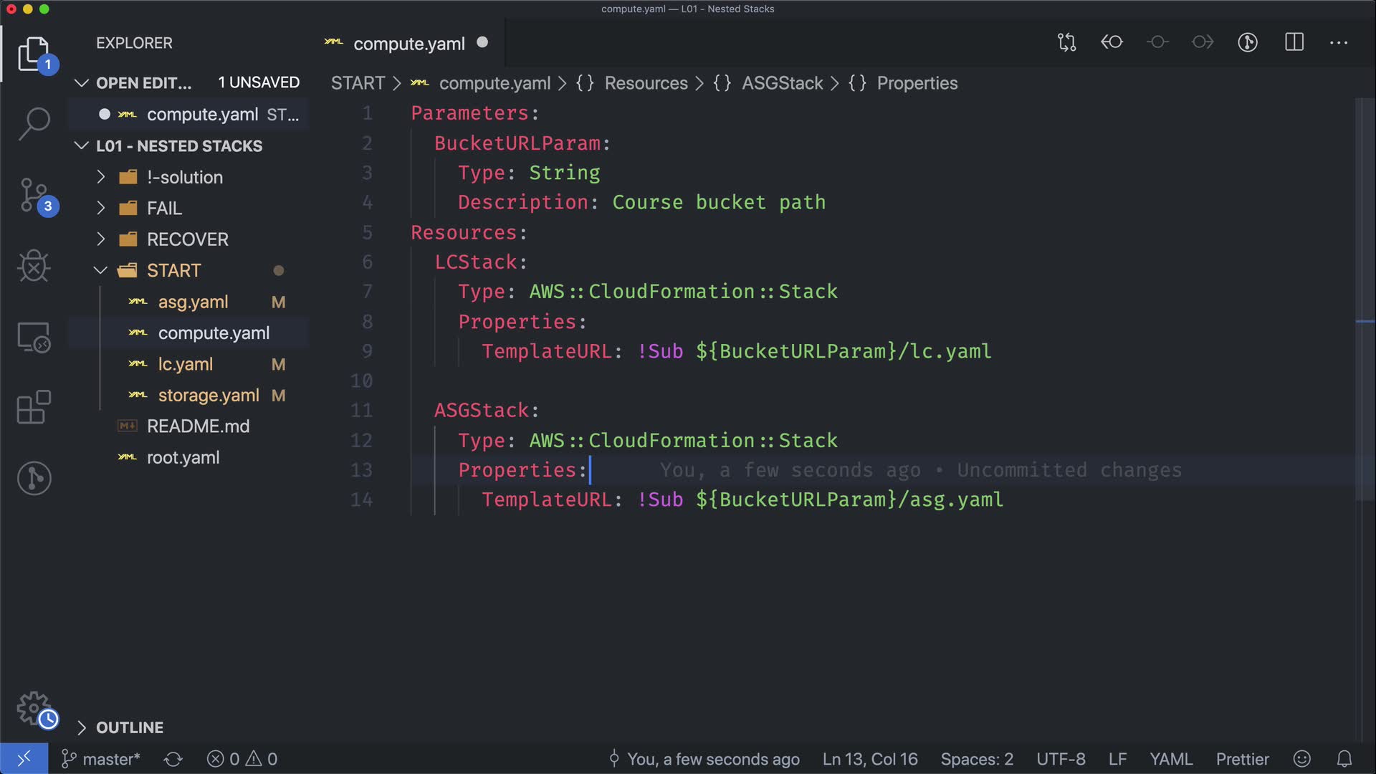The height and width of the screenshot is (774, 1376).
Task: Collapse the Open Editors section
Action: pyautogui.click(x=143, y=83)
